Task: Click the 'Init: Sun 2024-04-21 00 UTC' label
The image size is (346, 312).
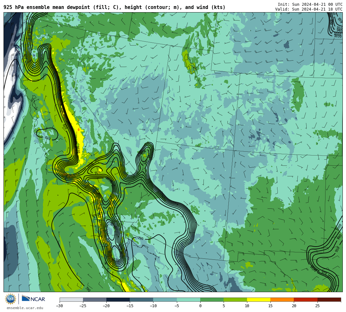Action: (310, 4)
